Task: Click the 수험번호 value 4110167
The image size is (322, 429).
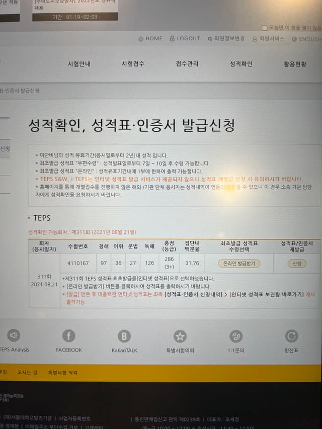Action: point(78,263)
